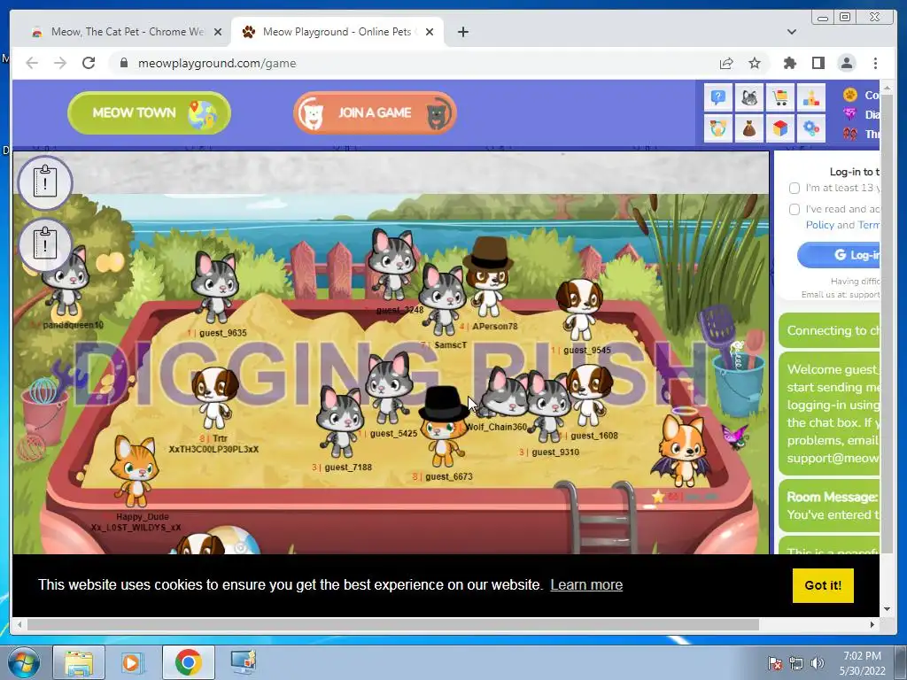
Task: Open the lower clipboard quest icon
Action: (45, 245)
